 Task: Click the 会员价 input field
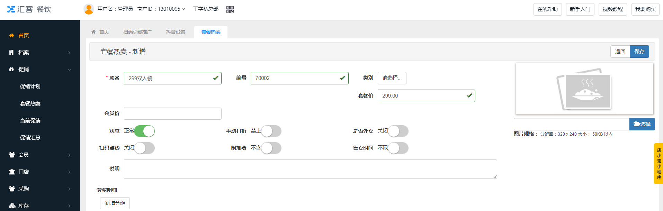(172, 113)
